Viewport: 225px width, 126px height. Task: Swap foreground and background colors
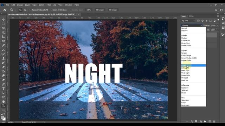click(x=5, y=114)
